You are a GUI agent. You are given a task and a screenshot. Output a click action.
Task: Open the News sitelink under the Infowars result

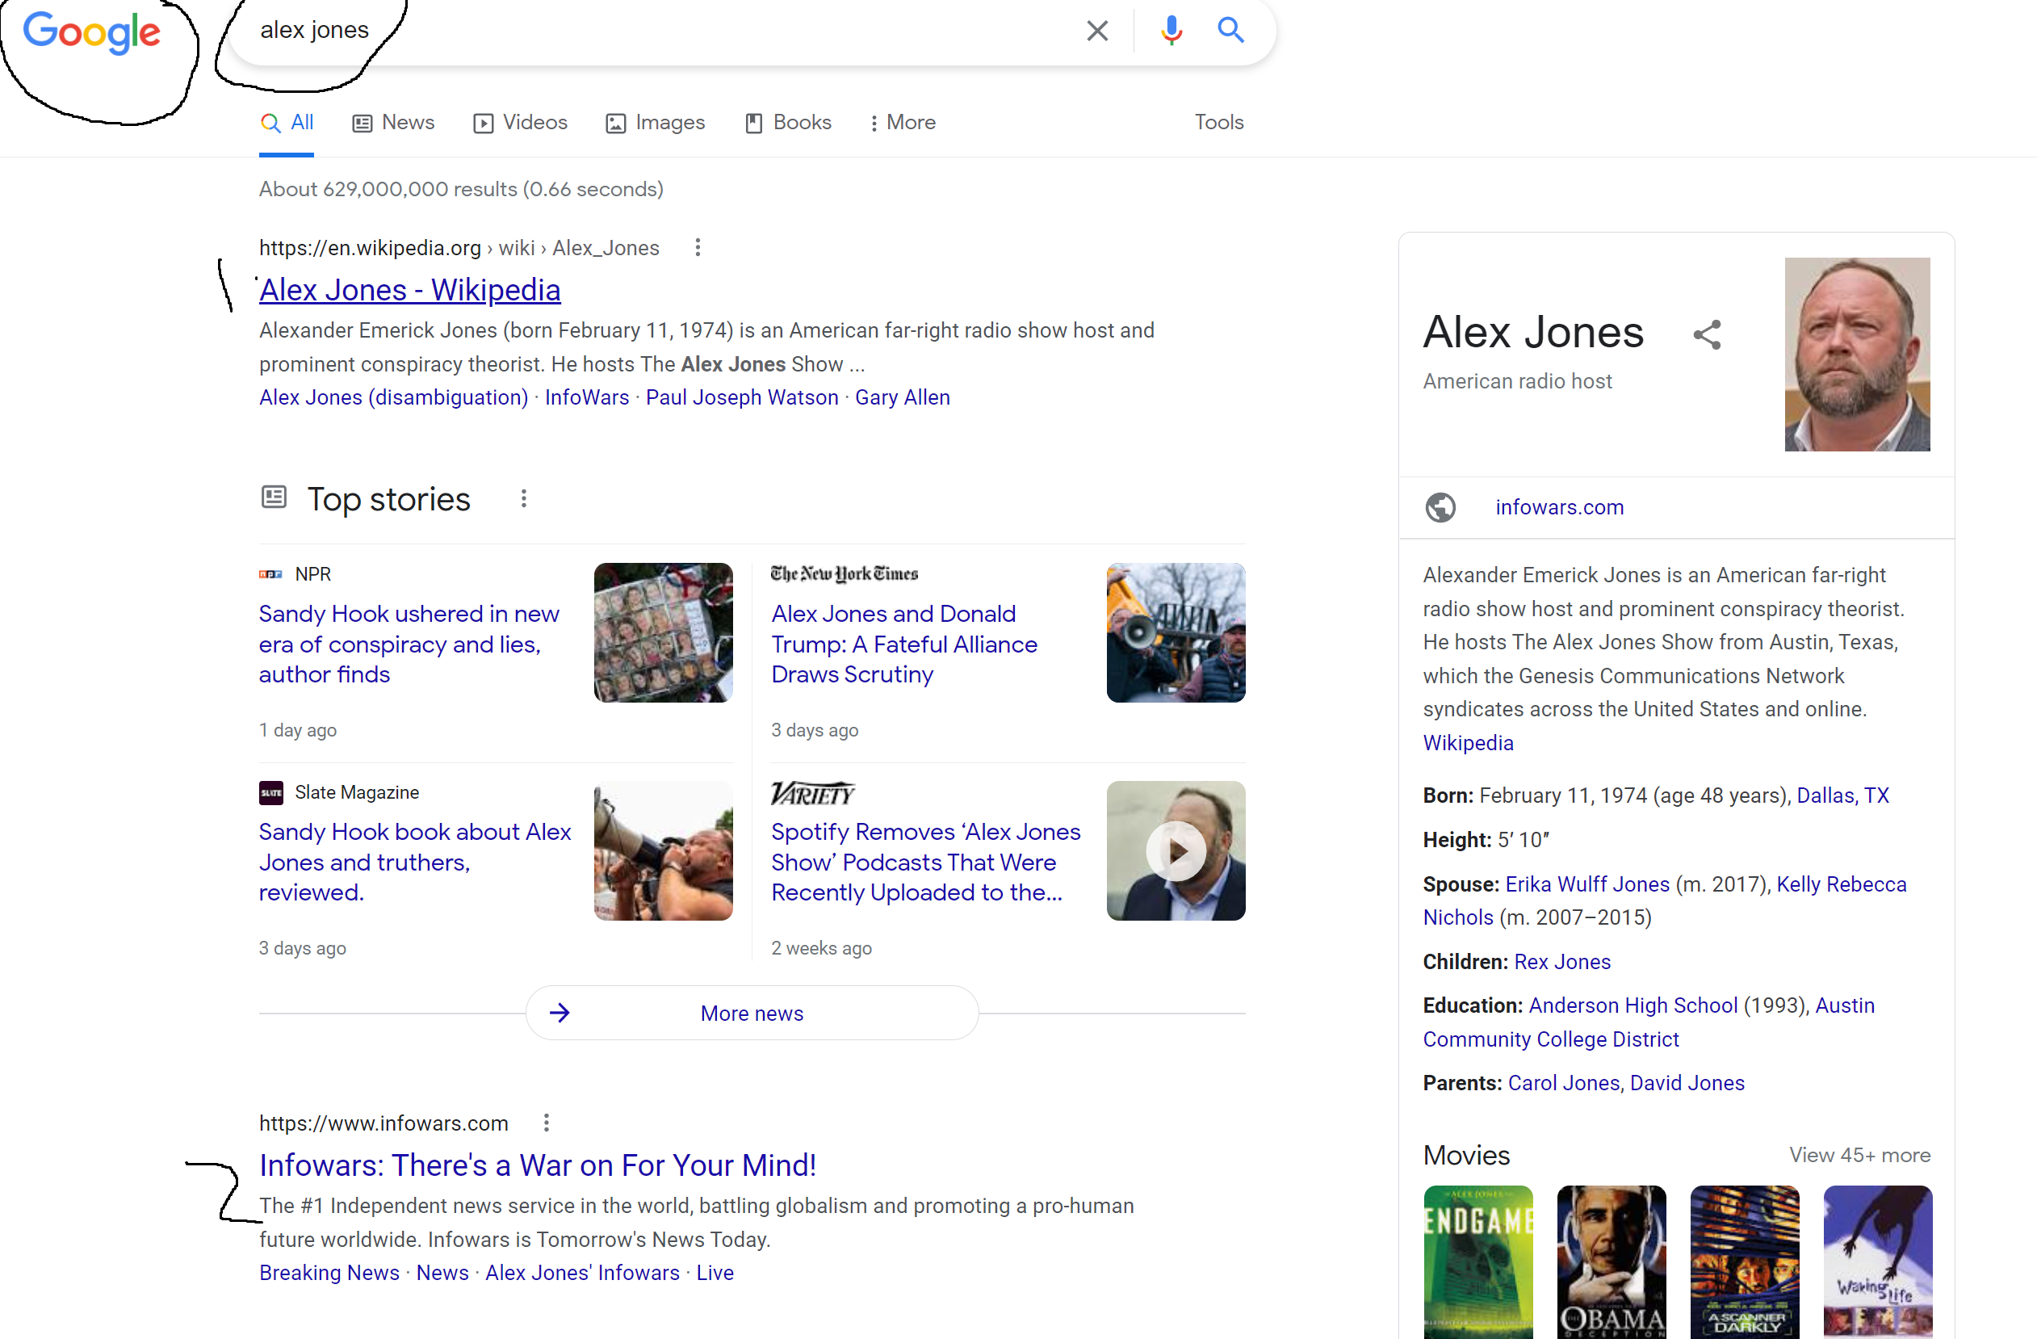(x=442, y=1272)
